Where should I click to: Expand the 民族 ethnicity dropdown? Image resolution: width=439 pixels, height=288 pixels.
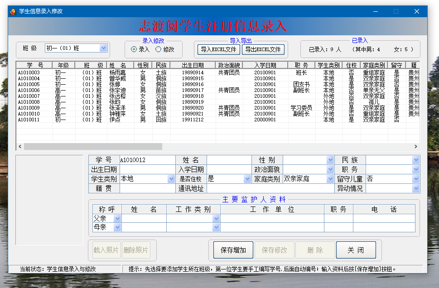point(415,160)
